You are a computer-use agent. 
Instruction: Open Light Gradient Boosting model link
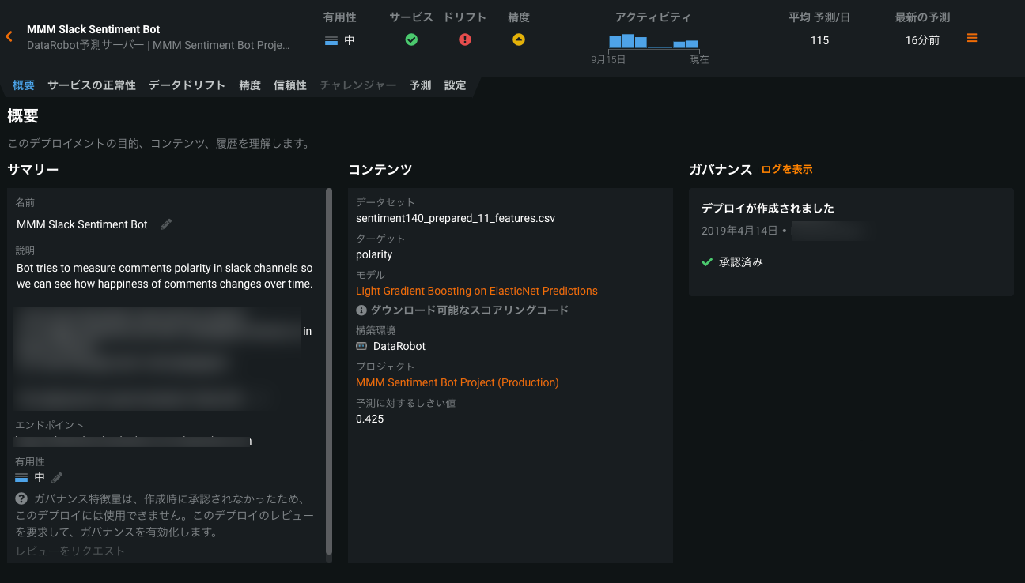(x=477, y=291)
